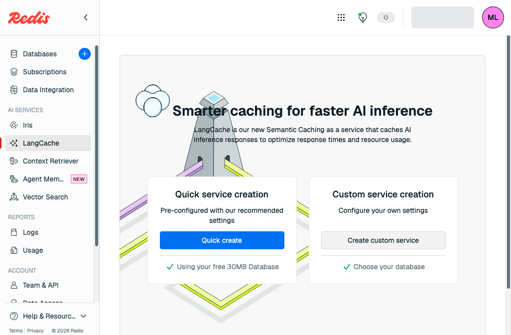Image resolution: width=511 pixels, height=335 pixels.
Task: Expand Help & Resources chevron
Action: click(x=84, y=316)
